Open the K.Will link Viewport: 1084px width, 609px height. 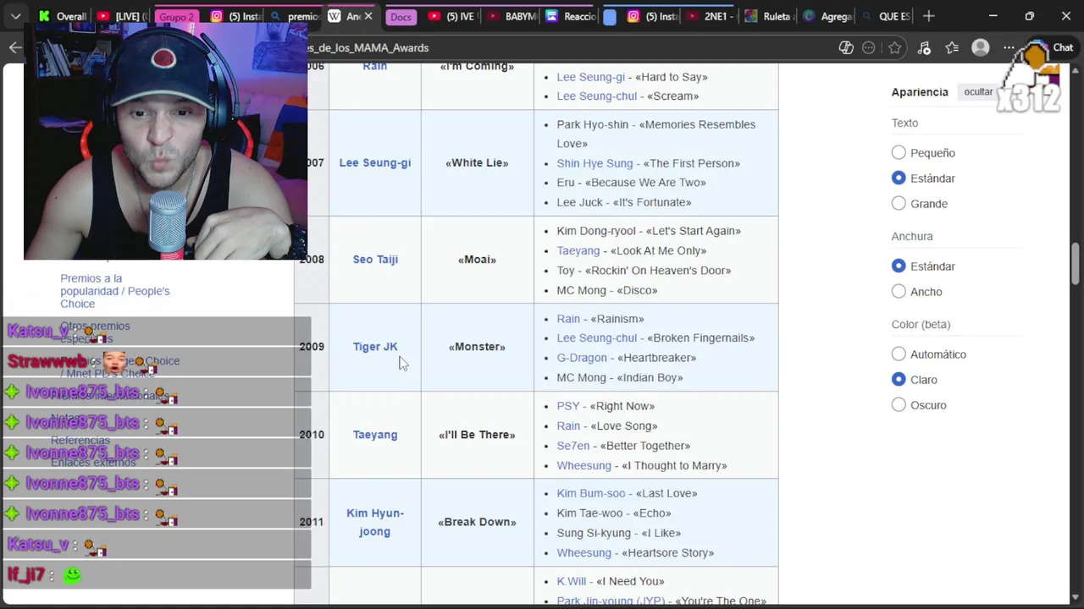pyautogui.click(x=572, y=581)
